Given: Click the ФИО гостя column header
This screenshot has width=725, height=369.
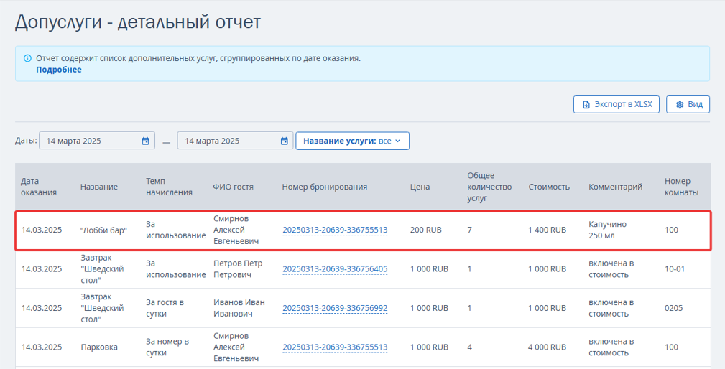Looking at the screenshot, I should [x=233, y=187].
